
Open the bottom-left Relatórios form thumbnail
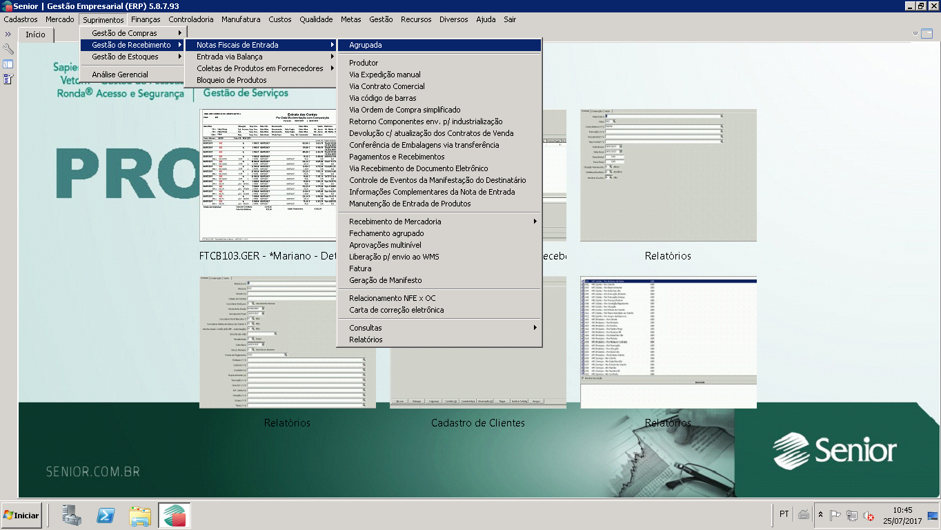288,342
